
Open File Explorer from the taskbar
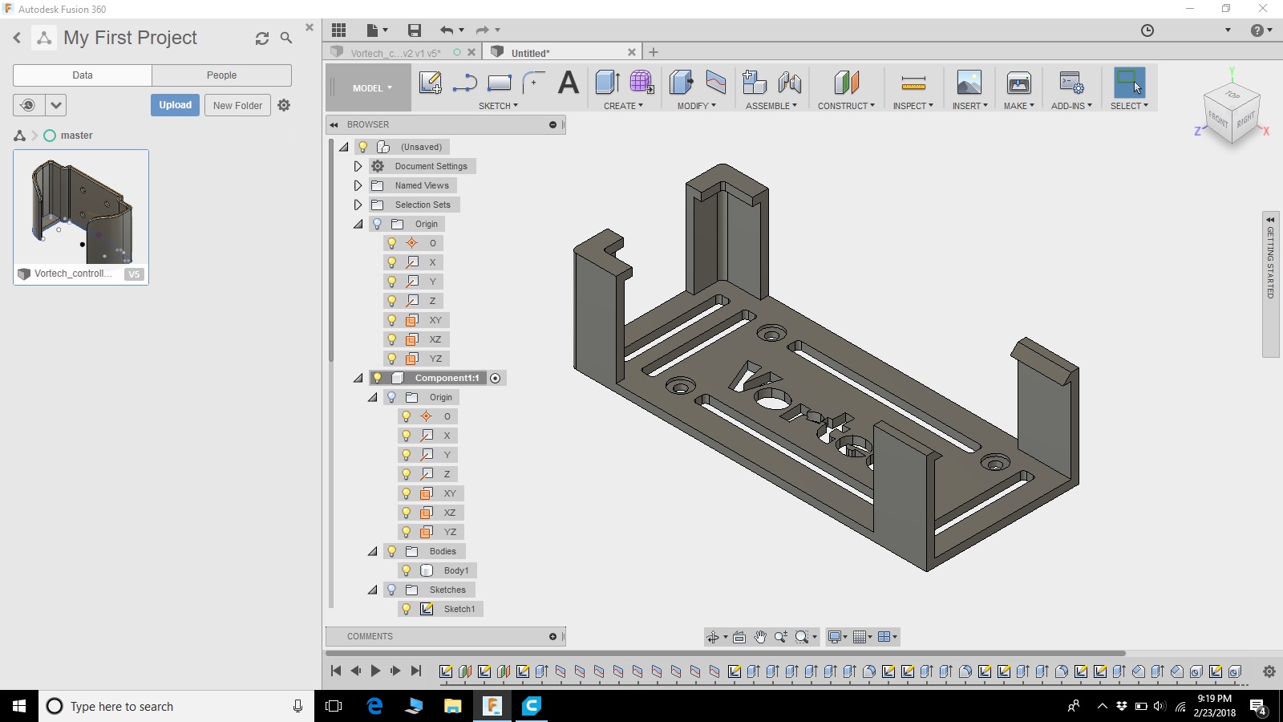[x=453, y=706]
